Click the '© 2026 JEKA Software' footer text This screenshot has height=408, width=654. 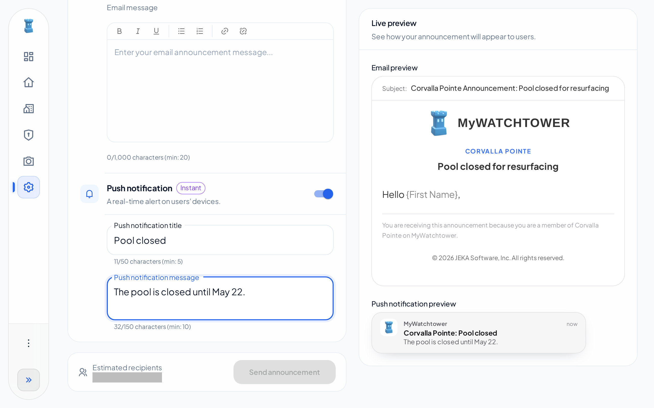coord(498,258)
